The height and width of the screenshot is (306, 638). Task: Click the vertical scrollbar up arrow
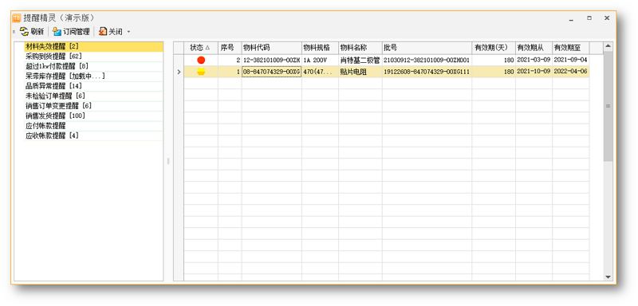pyautogui.click(x=608, y=46)
